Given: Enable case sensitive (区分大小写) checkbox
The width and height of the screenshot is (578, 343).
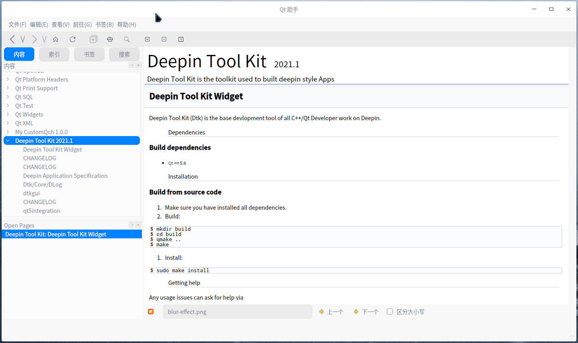Looking at the screenshot, I should point(390,312).
